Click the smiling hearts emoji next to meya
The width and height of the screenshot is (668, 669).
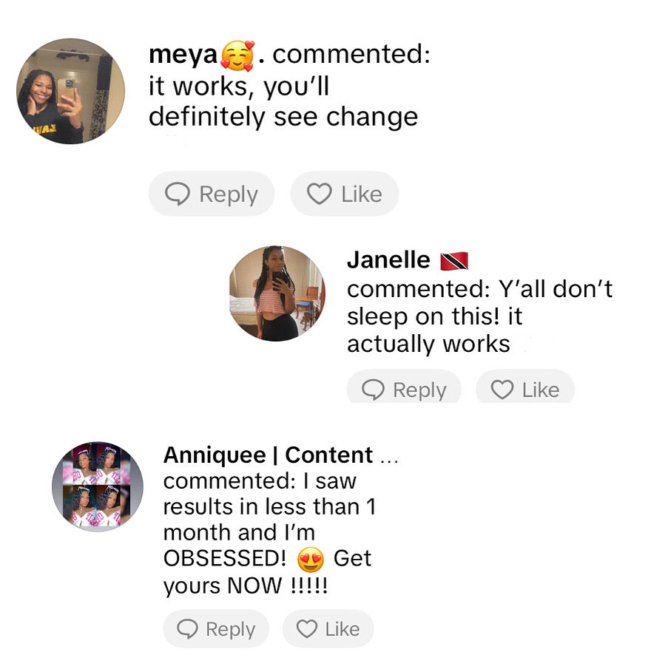coord(237,56)
